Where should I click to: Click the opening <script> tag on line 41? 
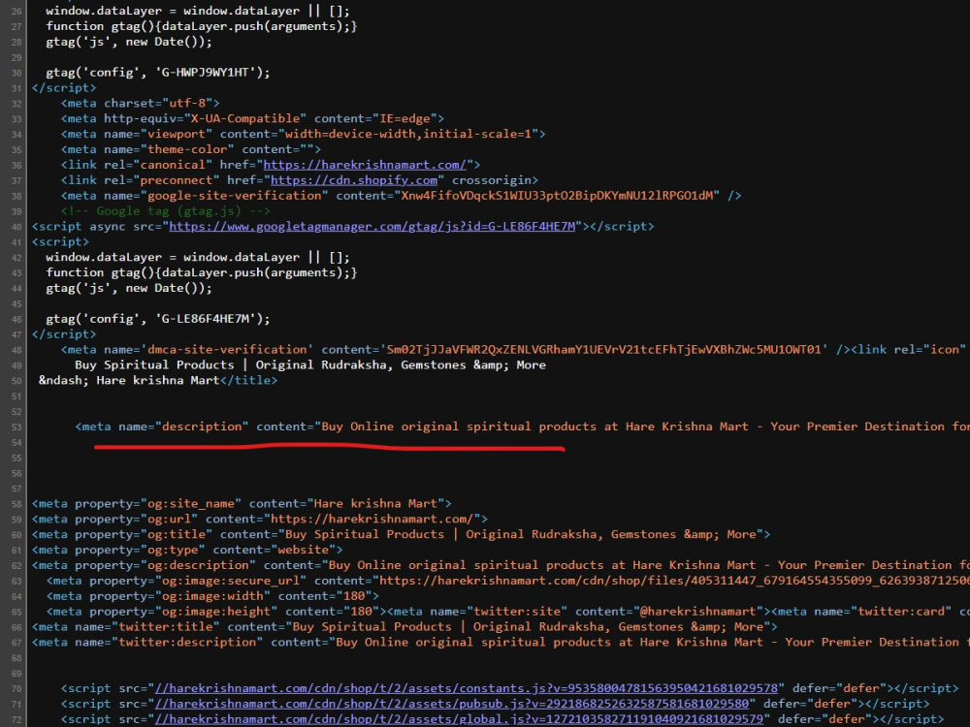coord(60,242)
